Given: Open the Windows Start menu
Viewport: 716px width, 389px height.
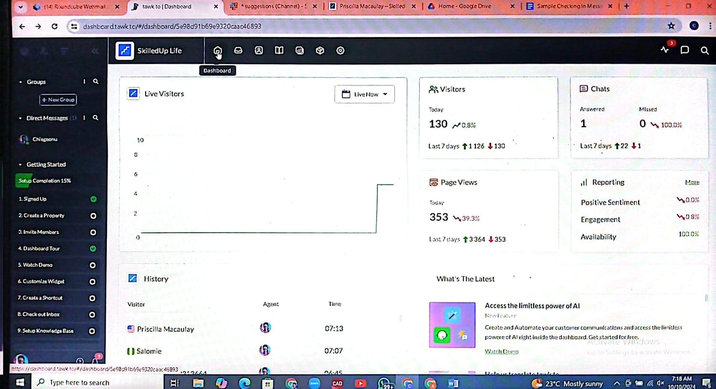Looking at the screenshot, I should pyautogui.click(x=20, y=382).
